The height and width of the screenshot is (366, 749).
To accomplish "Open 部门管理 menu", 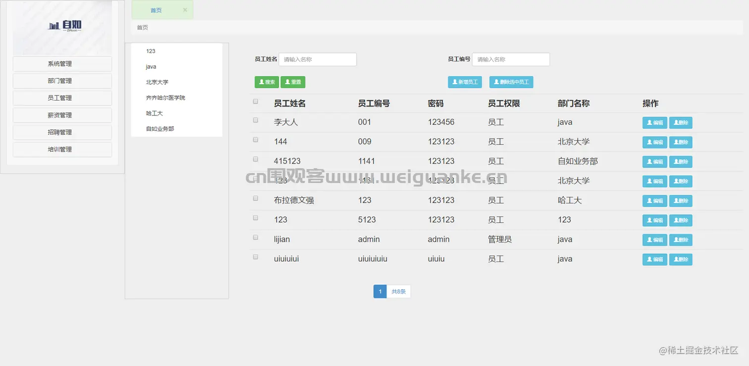I will click(62, 81).
